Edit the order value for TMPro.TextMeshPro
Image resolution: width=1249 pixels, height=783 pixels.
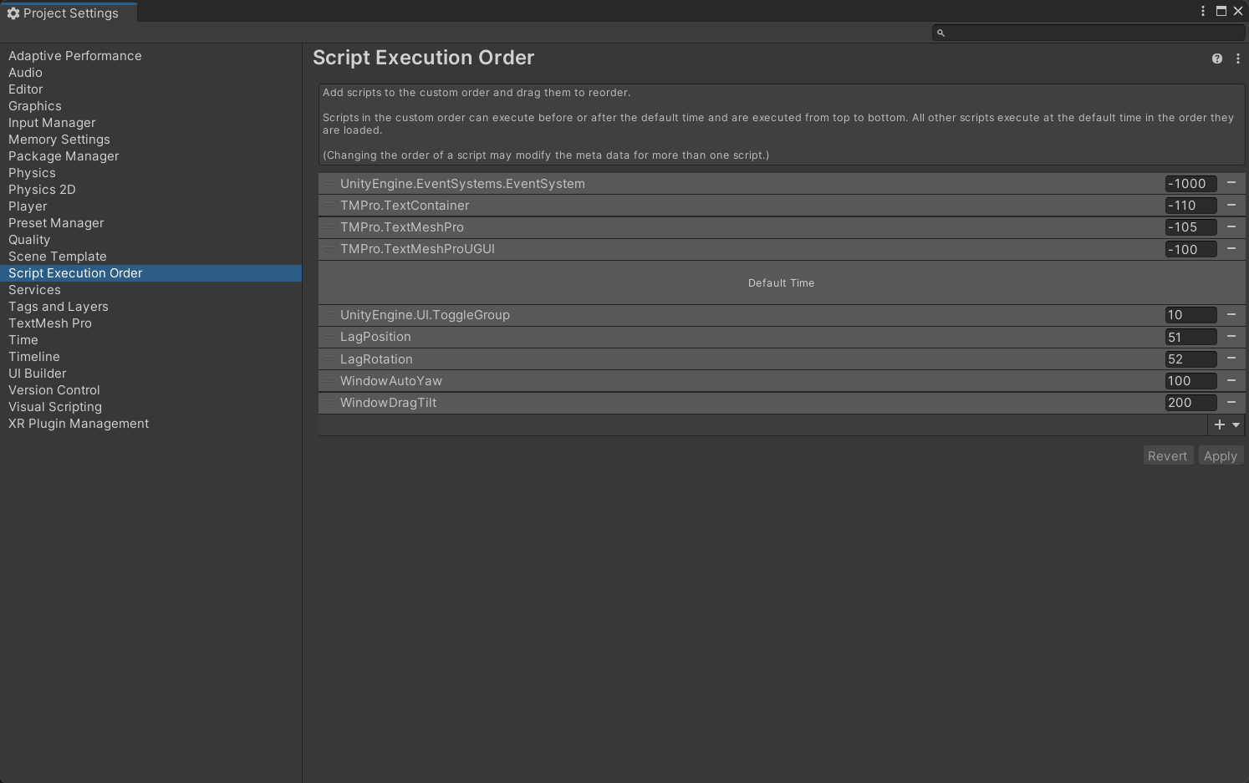pos(1190,227)
